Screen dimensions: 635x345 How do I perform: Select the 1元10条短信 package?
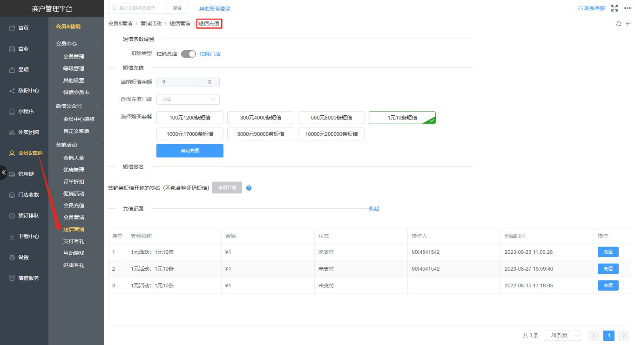tap(402, 118)
